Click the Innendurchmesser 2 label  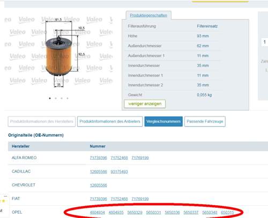point(145,85)
